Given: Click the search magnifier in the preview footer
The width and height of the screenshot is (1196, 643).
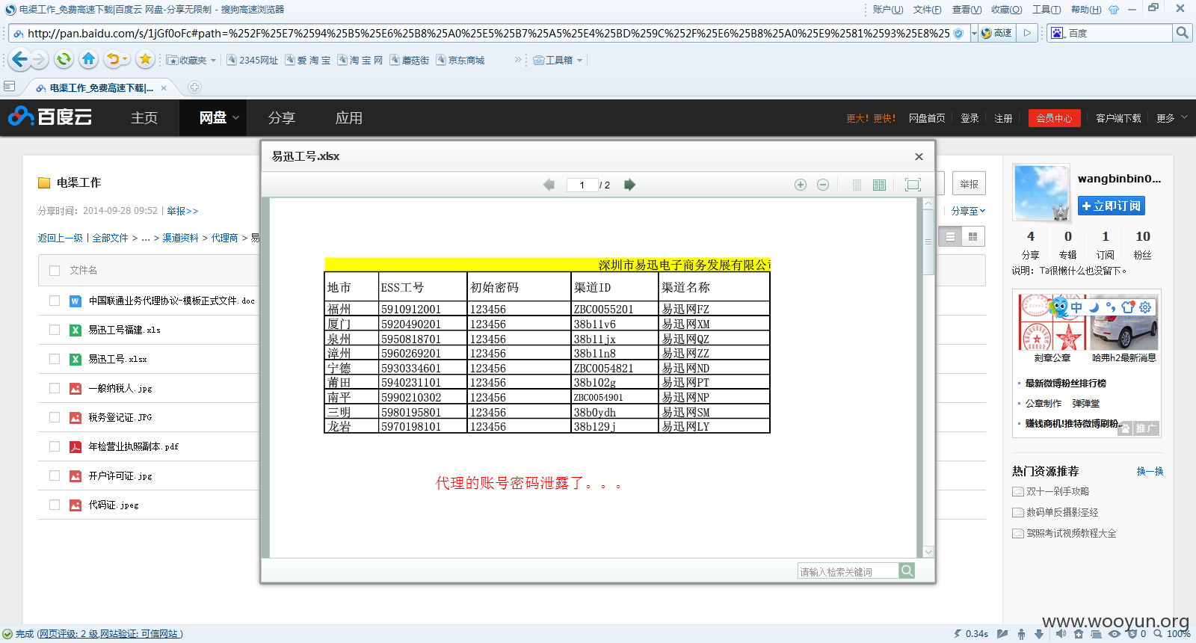Looking at the screenshot, I should pos(907,570).
